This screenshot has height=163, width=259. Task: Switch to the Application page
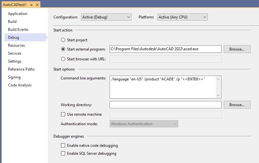pyautogui.click(x=17, y=14)
